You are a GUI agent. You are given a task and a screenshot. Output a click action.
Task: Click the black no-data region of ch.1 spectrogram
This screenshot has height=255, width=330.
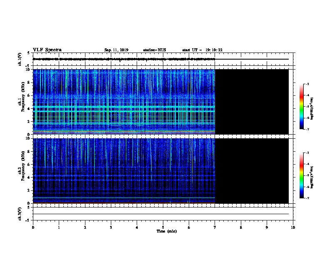[252, 102]
